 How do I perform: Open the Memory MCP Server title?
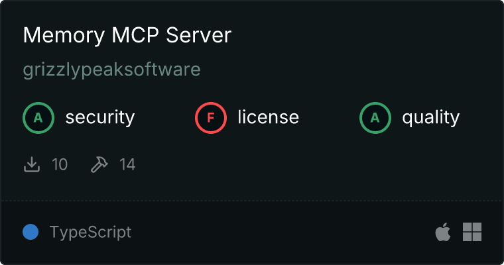tap(127, 36)
